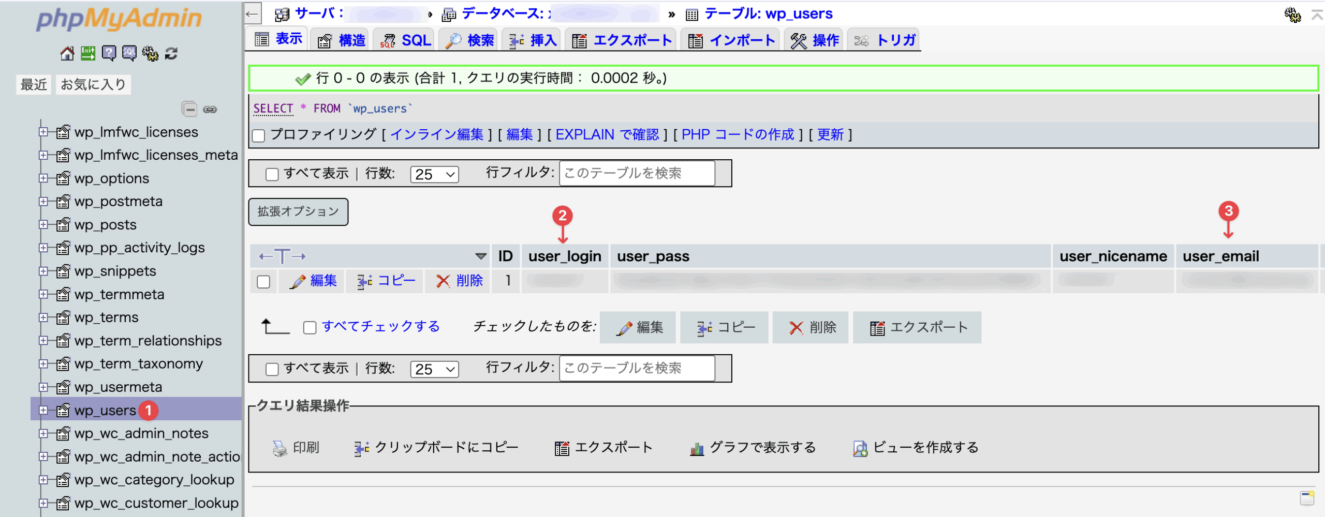Tick the すべてチェックする checkbox
Screen dimensions: 1325x517
coord(310,328)
